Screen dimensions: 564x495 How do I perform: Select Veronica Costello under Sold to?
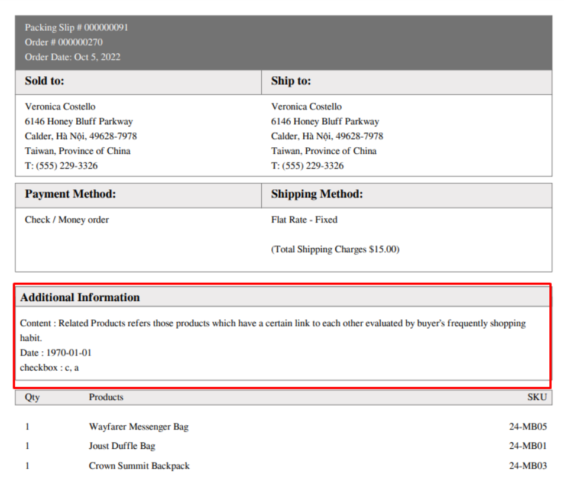tap(60, 106)
